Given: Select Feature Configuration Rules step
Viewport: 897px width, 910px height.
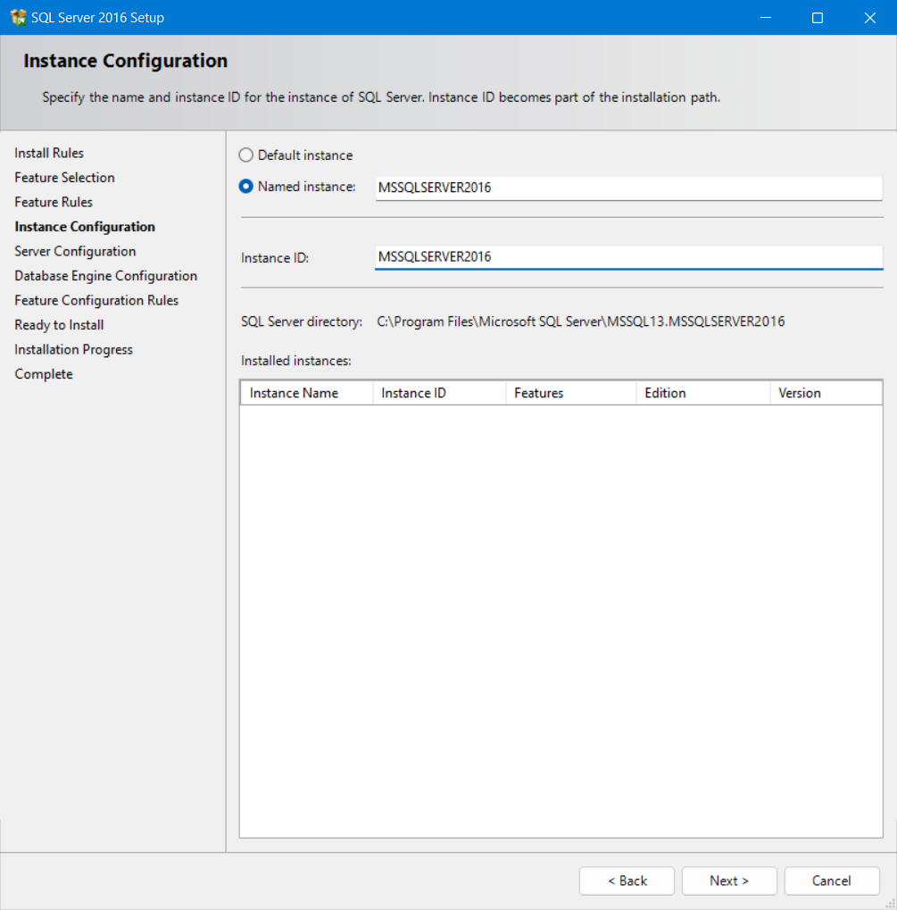Looking at the screenshot, I should [96, 300].
